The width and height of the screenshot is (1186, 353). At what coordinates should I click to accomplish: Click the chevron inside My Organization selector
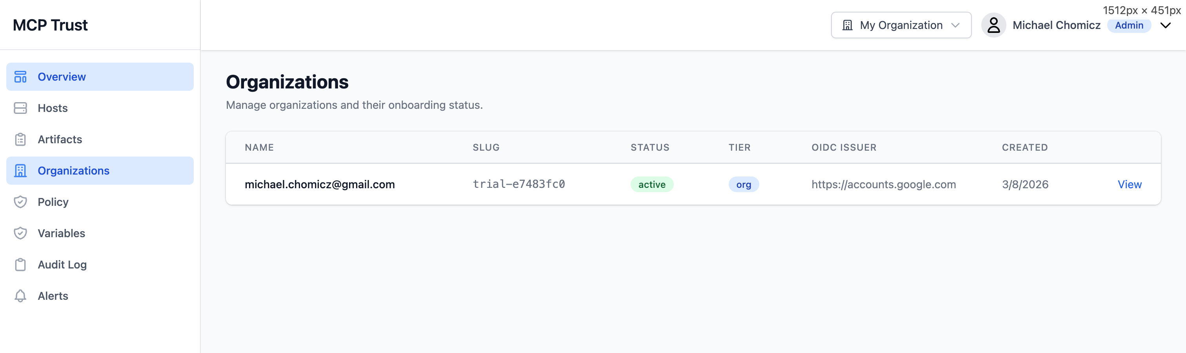(x=955, y=25)
